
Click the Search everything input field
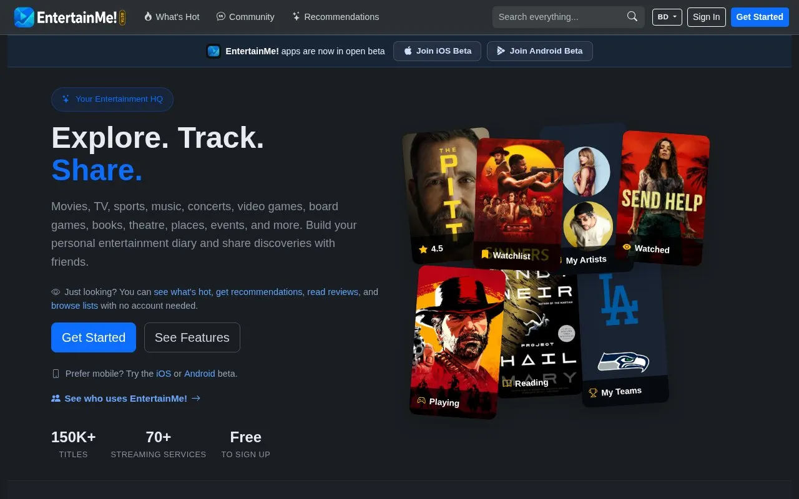pos(568,17)
